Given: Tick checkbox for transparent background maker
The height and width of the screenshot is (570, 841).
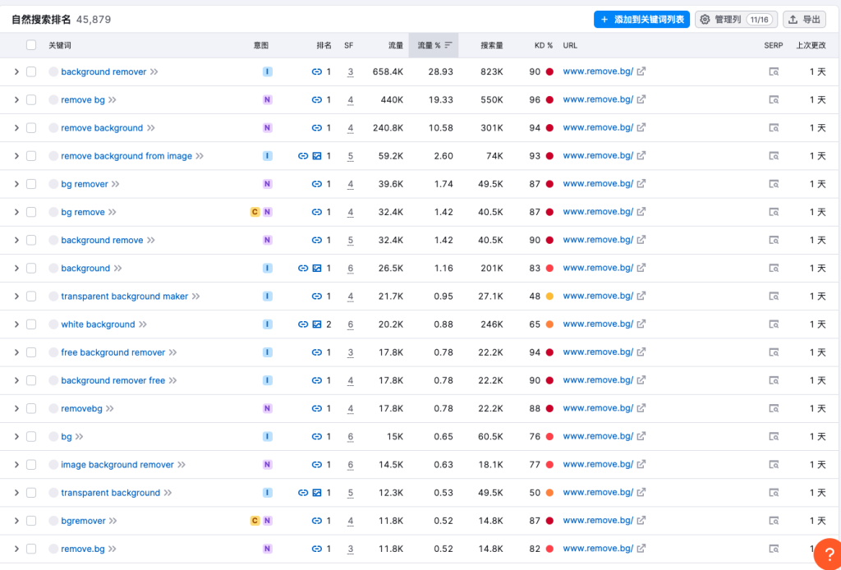Looking at the screenshot, I should click(x=31, y=296).
